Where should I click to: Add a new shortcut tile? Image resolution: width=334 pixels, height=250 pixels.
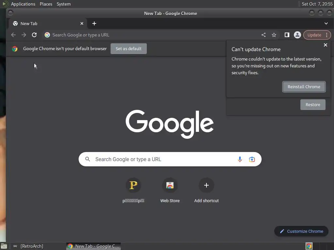tap(206, 185)
